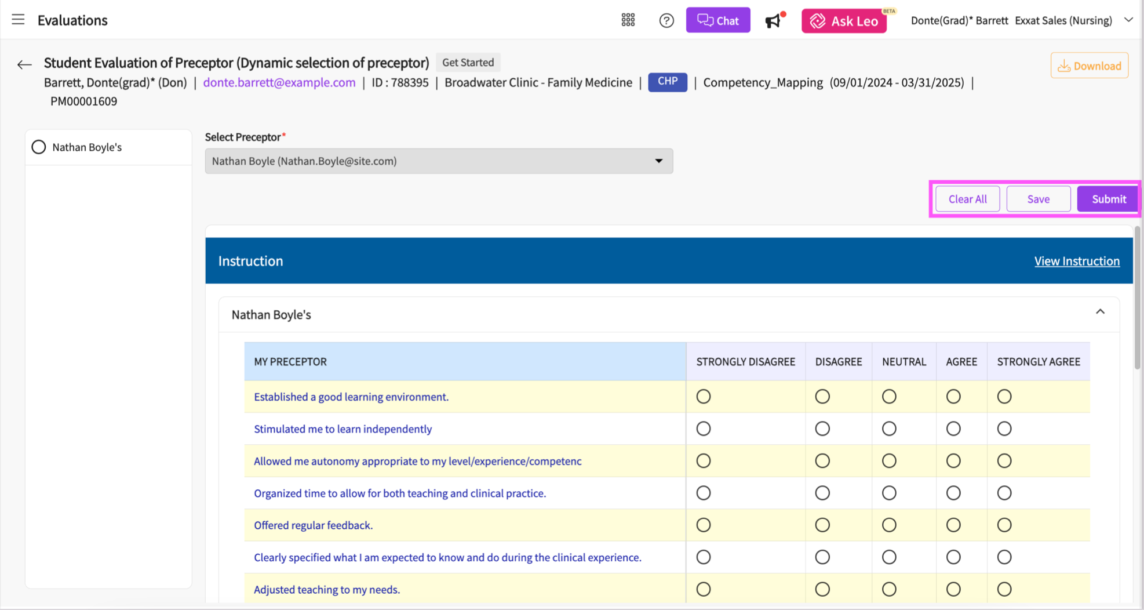Click the donte.barrett@example.com email link
This screenshot has width=1144, height=610.
pyautogui.click(x=279, y=82)
